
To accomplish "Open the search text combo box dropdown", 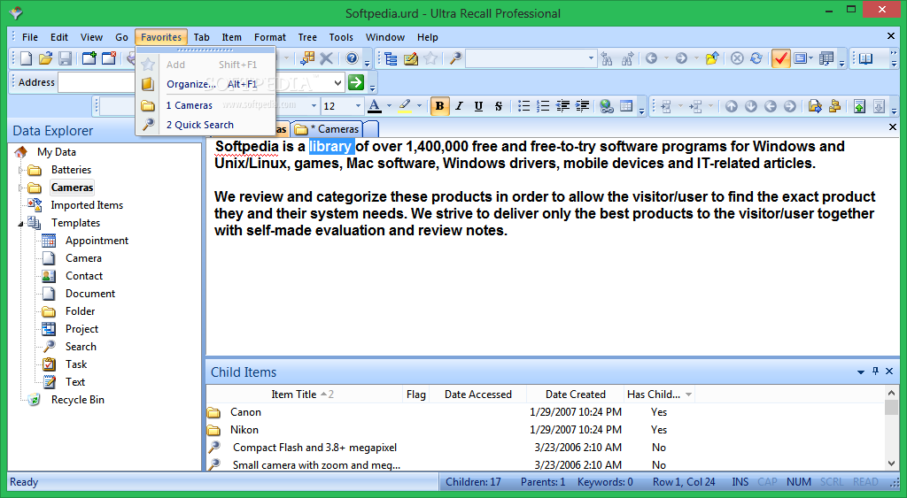I will tap(591, 58).
